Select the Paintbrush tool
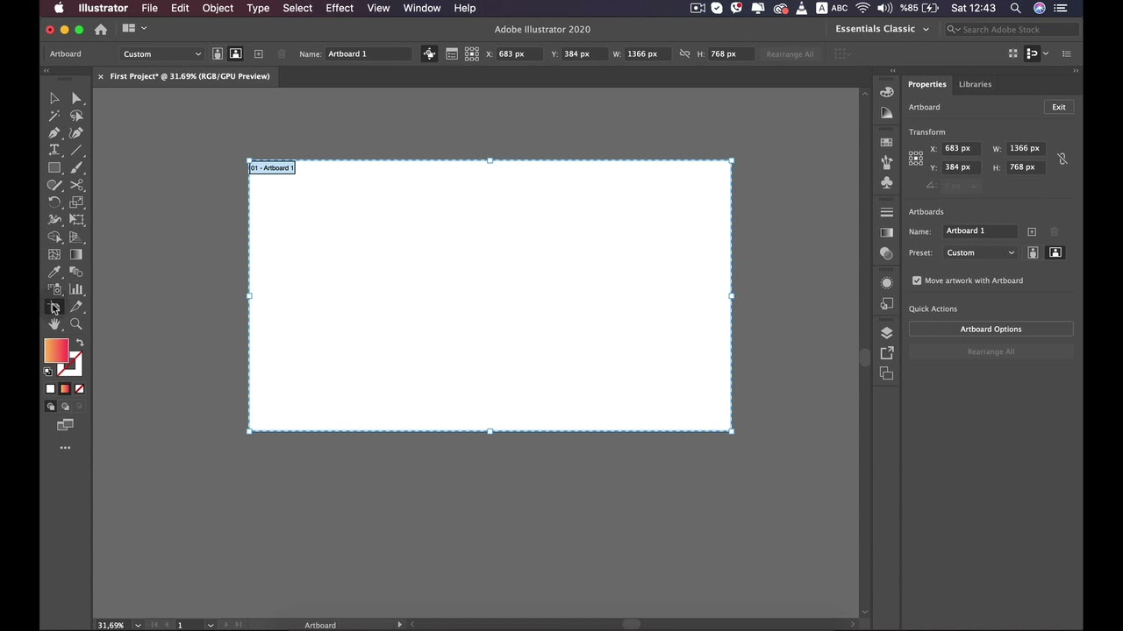This screenshot has height=631, width=1123. [x=76, y=167]
